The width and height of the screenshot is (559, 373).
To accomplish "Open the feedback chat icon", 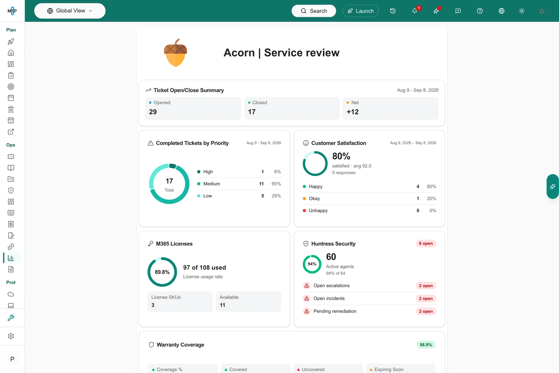I will click(x=458, y=11).
